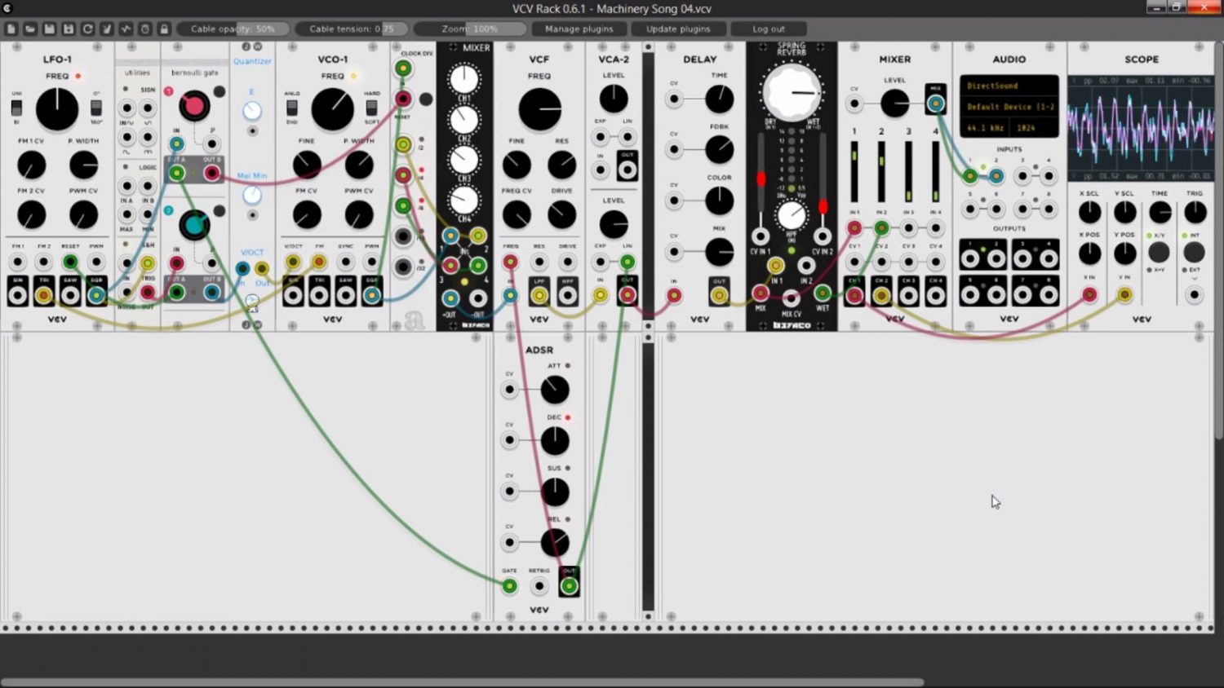Open the 1024 block size selector

tap(1034, 128)
